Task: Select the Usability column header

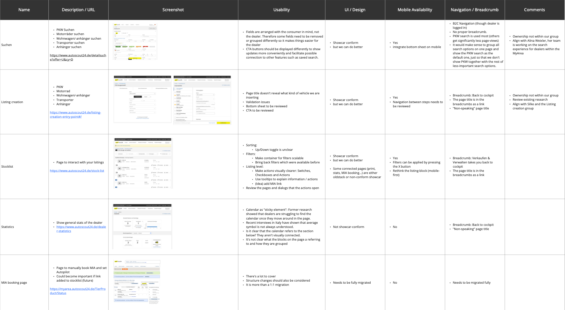Action: click(282, 10)
